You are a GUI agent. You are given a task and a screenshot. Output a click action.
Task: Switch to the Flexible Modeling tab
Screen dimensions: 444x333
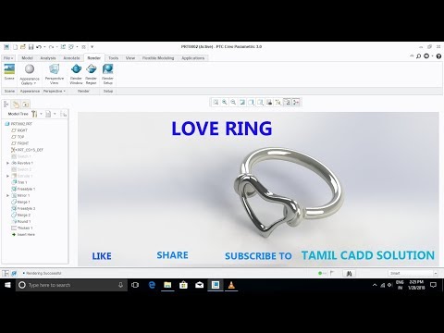pos(158,58)
